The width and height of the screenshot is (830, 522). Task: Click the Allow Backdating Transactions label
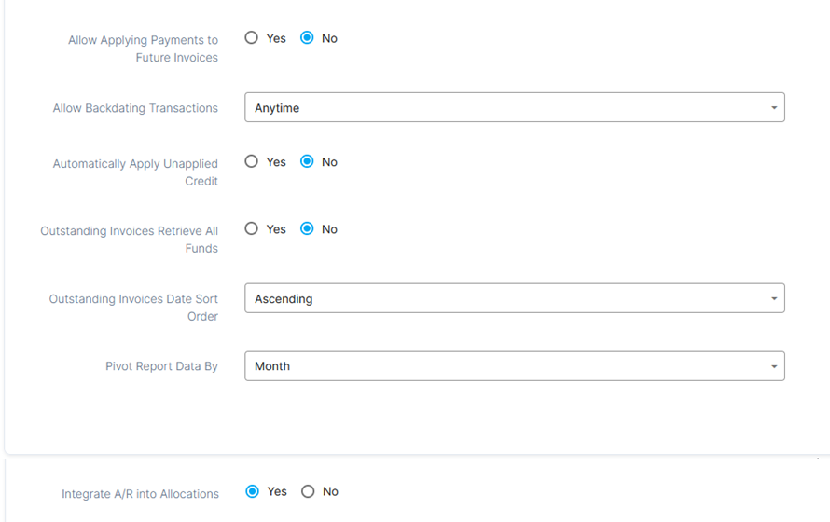(x=135, y=108)
